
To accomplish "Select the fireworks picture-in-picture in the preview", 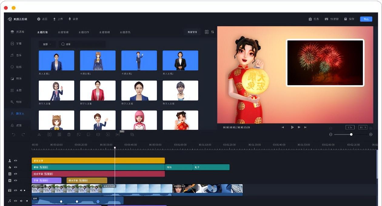I will coord(325,63).
